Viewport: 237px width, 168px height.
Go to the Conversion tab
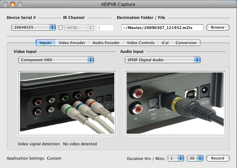186,43
